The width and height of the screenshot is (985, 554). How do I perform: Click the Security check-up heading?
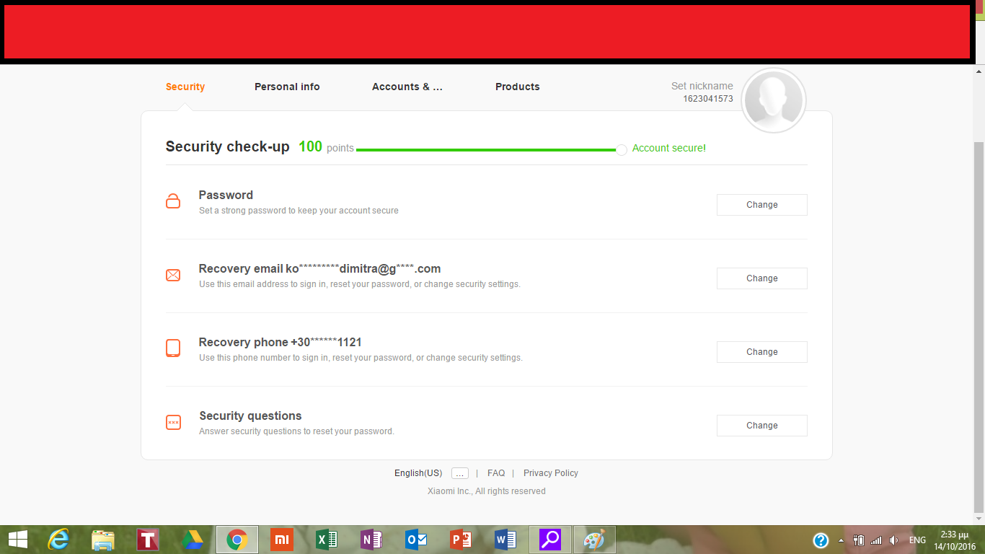point(228,146)
